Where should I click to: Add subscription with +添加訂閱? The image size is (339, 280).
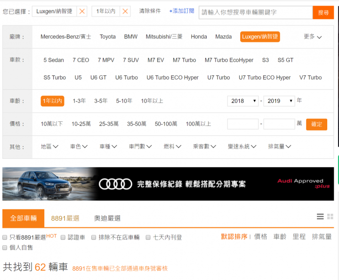pos(182,11)
